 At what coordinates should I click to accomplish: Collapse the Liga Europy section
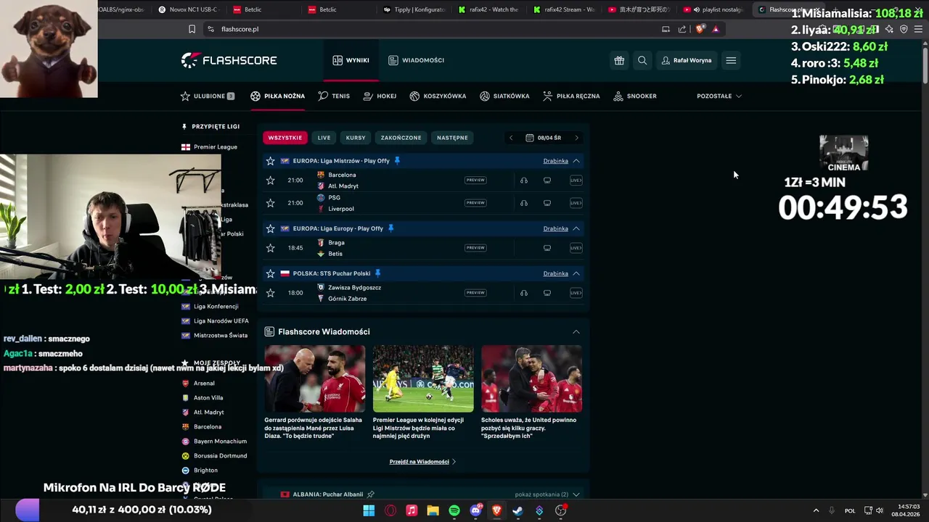pyautogui.click(x=576, y=228)
